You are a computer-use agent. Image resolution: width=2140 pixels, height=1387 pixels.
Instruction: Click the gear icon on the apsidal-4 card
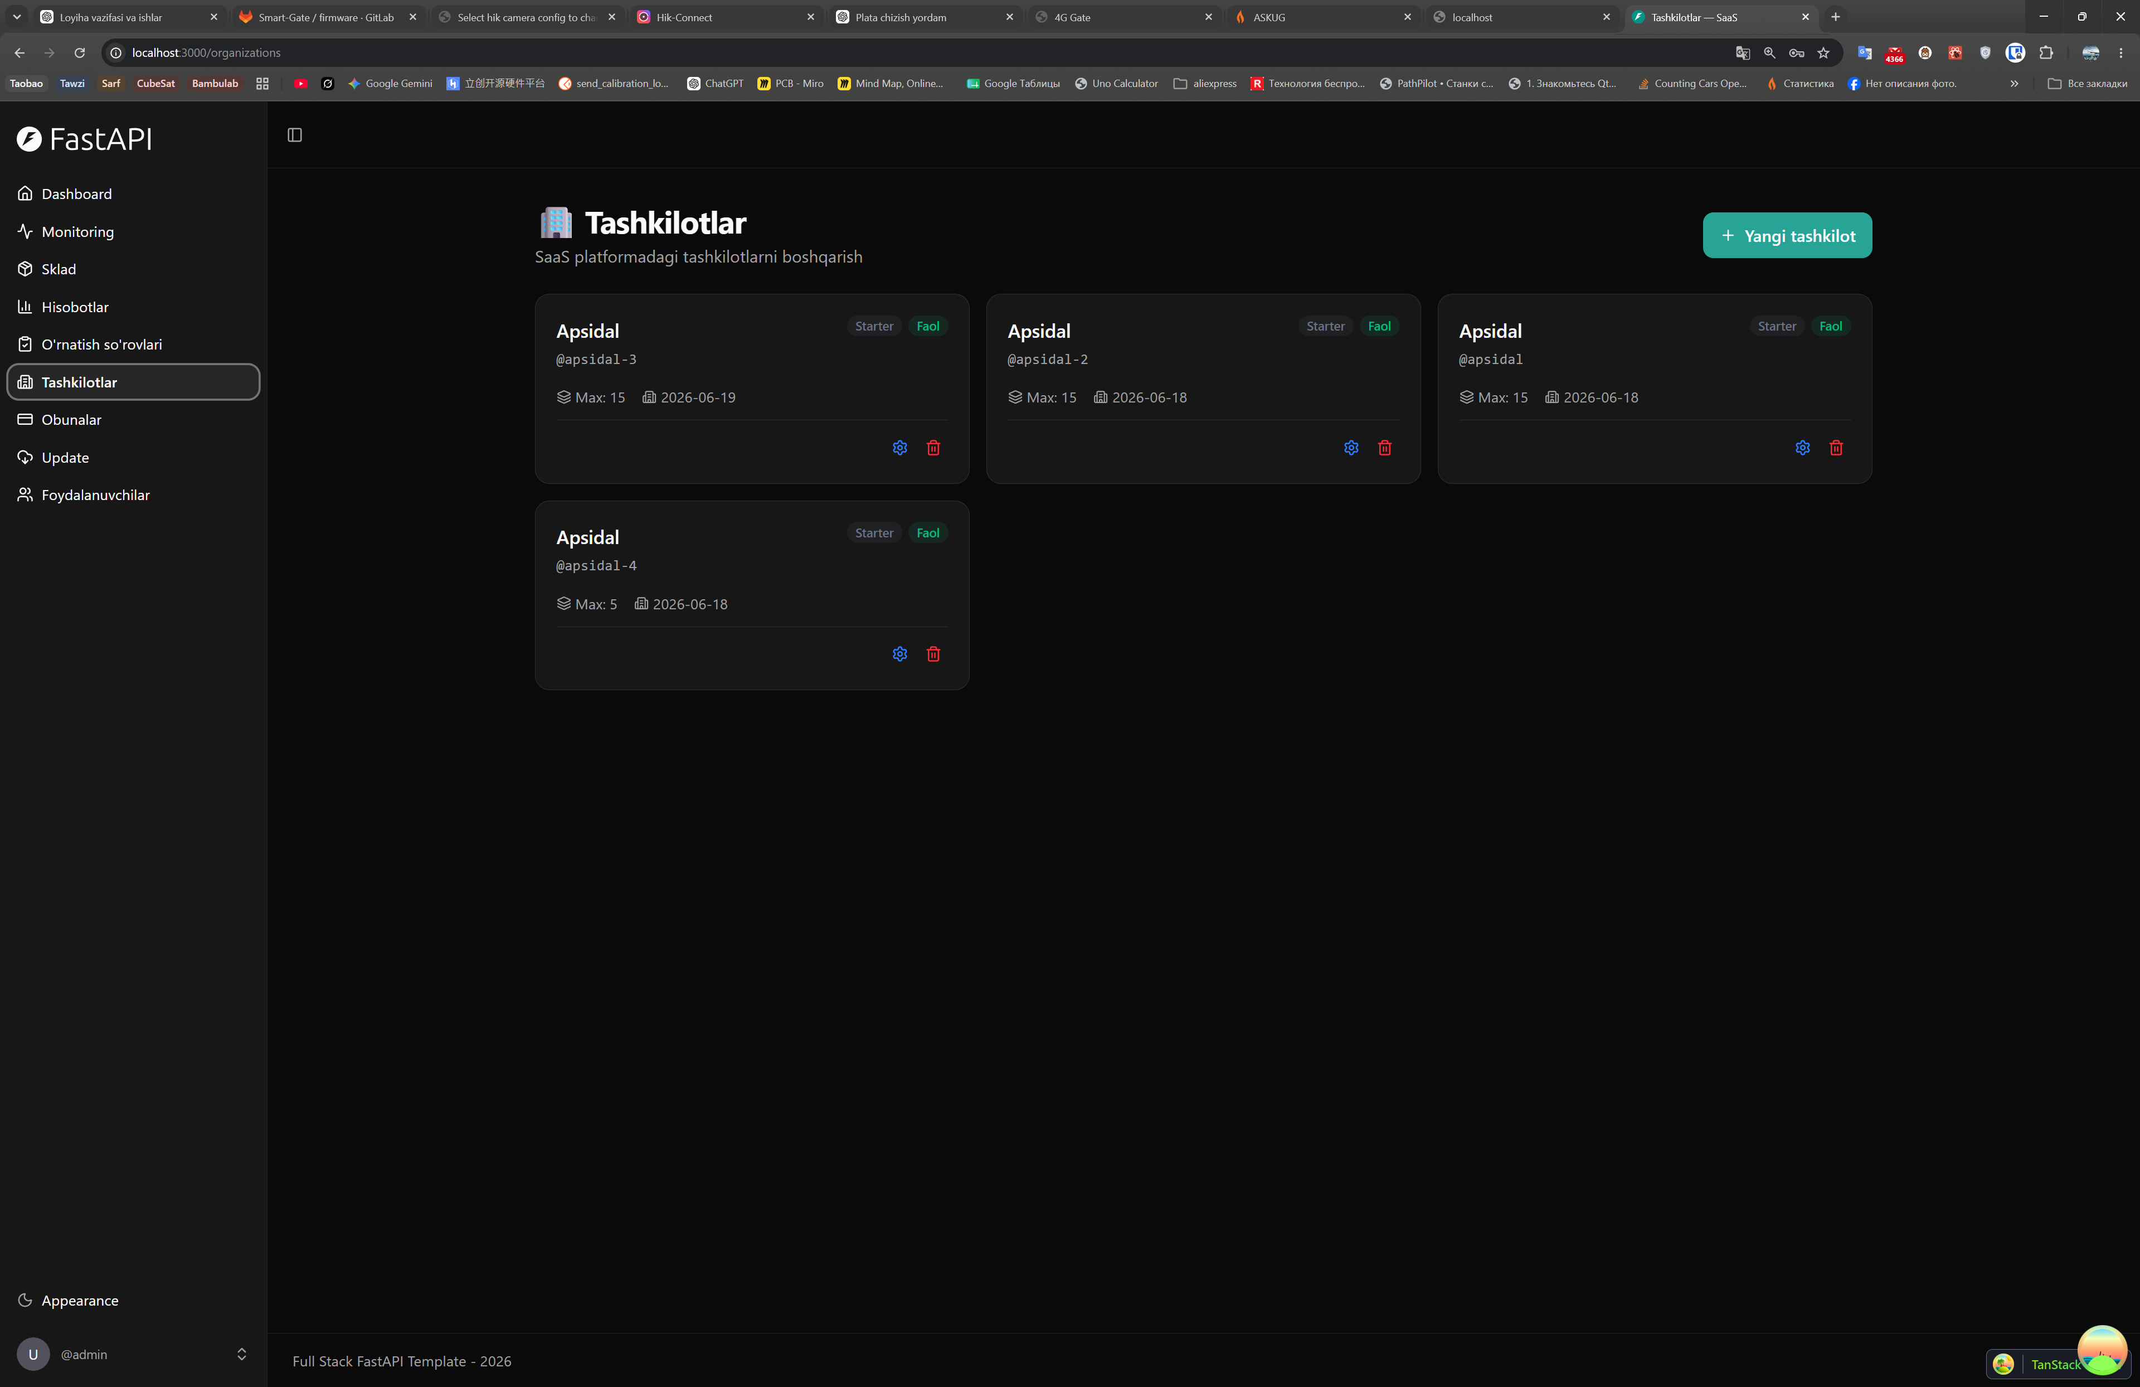click(899, 654)
